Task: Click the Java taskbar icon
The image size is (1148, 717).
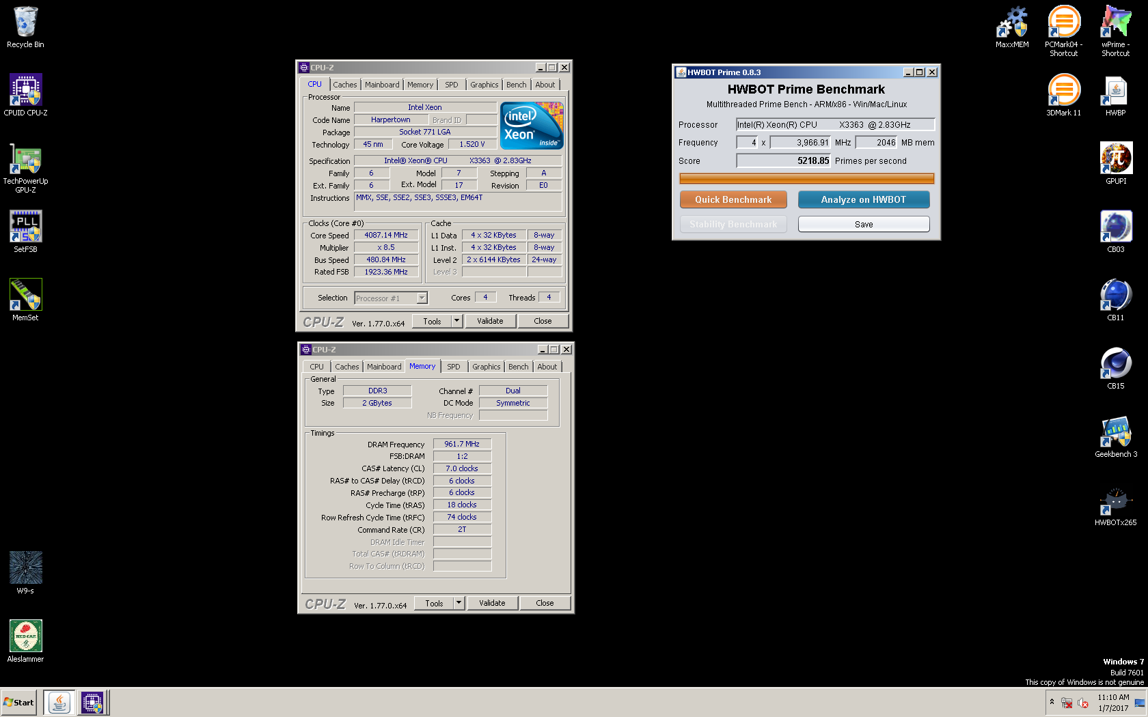Action: click(x=59, y=702)
